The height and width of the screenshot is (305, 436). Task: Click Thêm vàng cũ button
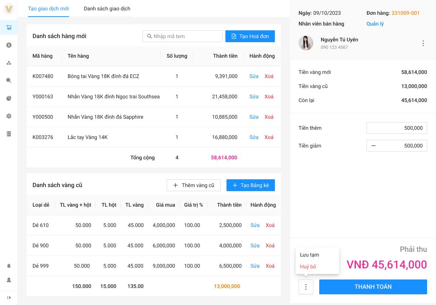click(194, 185)
